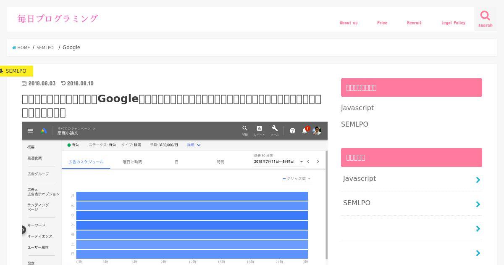
Task: Select the 広告のスケジュール tab
Action: pos(86,162)
